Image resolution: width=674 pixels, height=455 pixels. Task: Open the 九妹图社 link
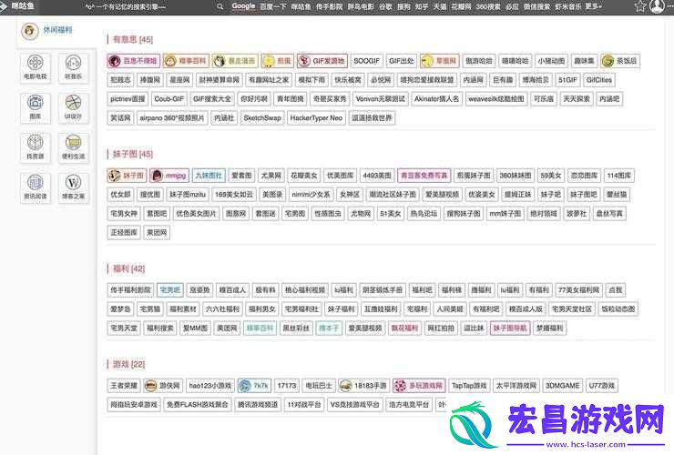click(209, 176)
